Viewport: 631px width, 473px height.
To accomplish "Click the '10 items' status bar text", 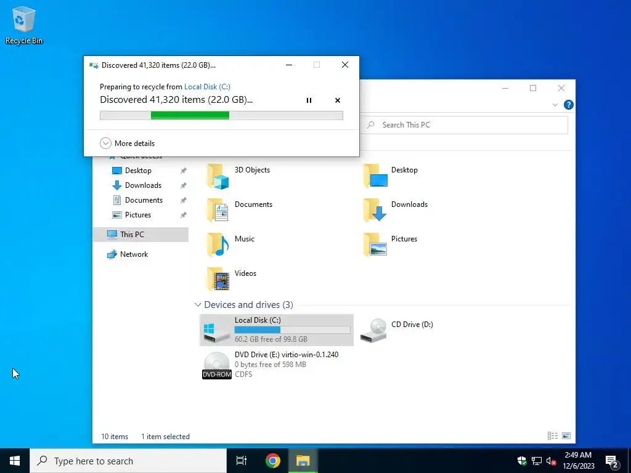I will coord(115,437).
